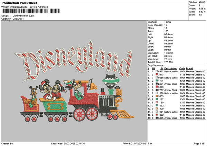Select Stitches value 47012
Viewport: 207px width, 146px height.
pos(202,2)
